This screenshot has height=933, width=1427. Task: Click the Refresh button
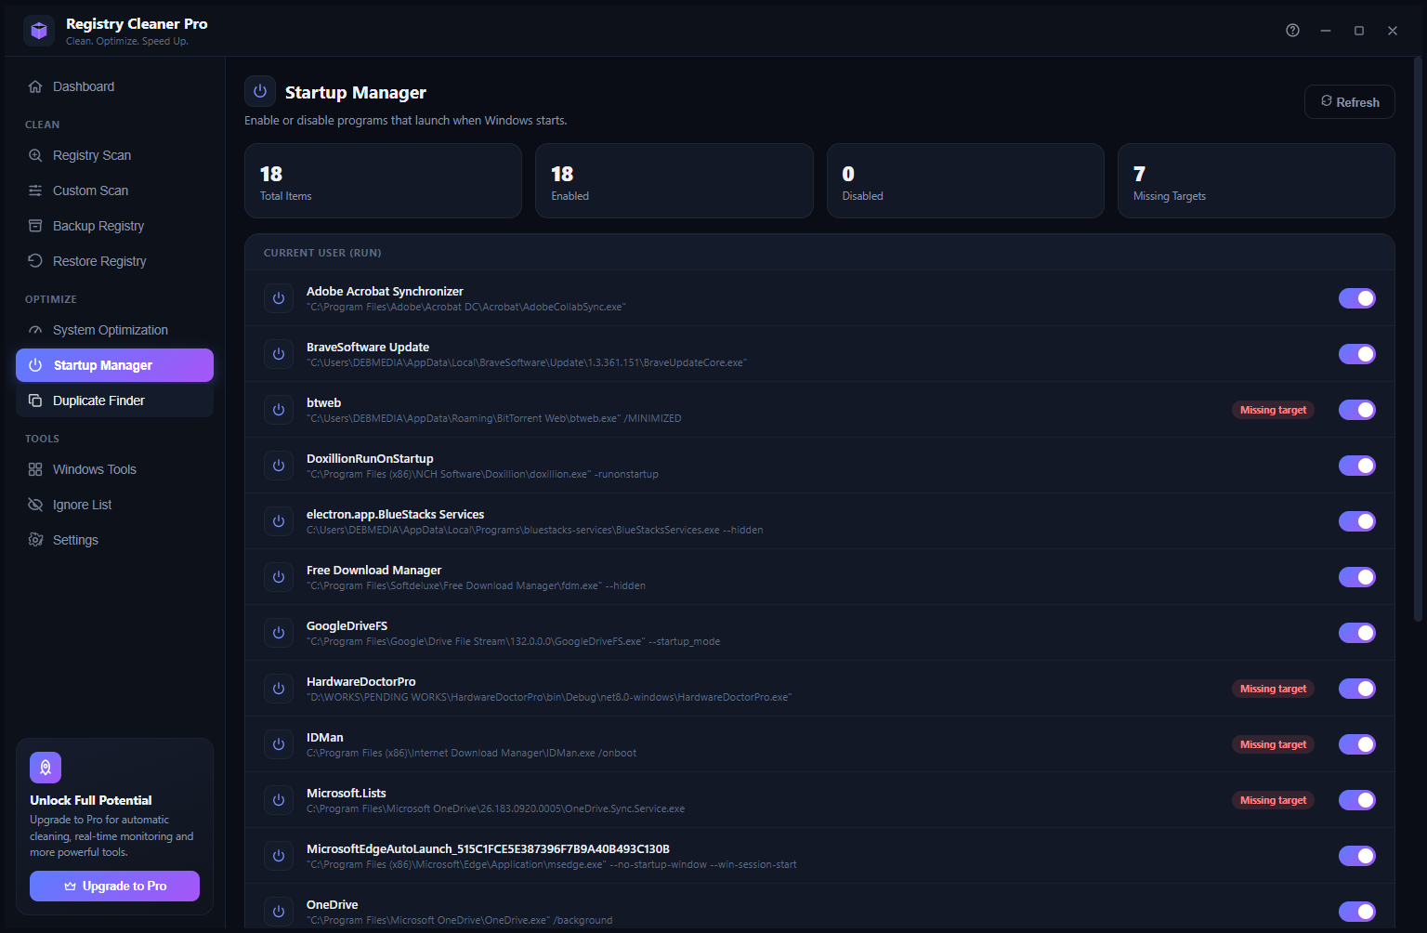pyautogui.click(x=1350, y=102)
